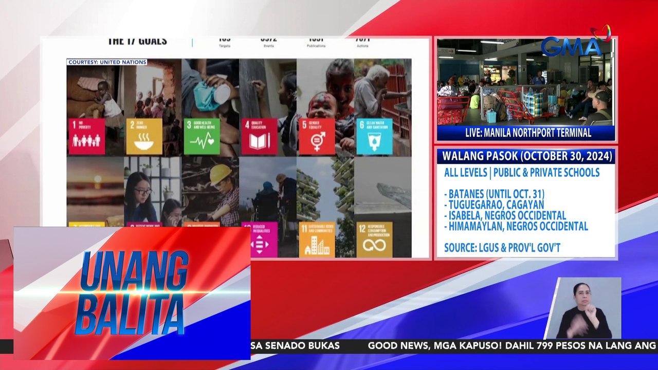Select the Zero Hunger goal 2 icon
Screen dimensions: 658x370
point(144,136)
